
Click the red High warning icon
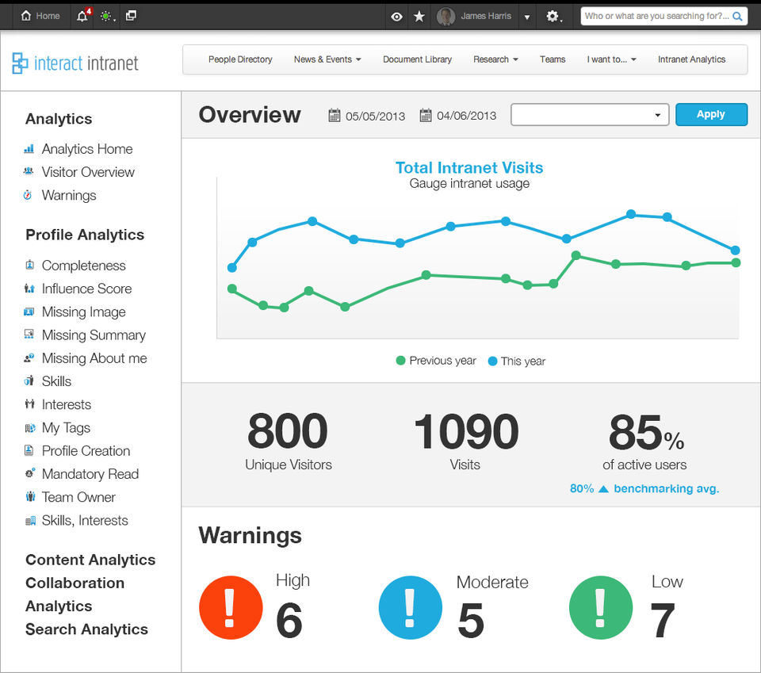(231, 607)
